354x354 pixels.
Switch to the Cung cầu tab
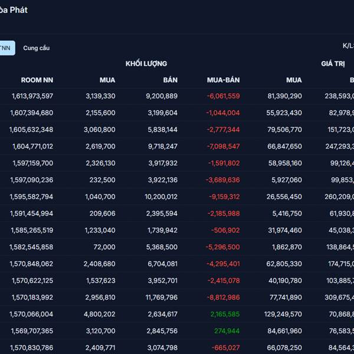click(x=37, y=48)
